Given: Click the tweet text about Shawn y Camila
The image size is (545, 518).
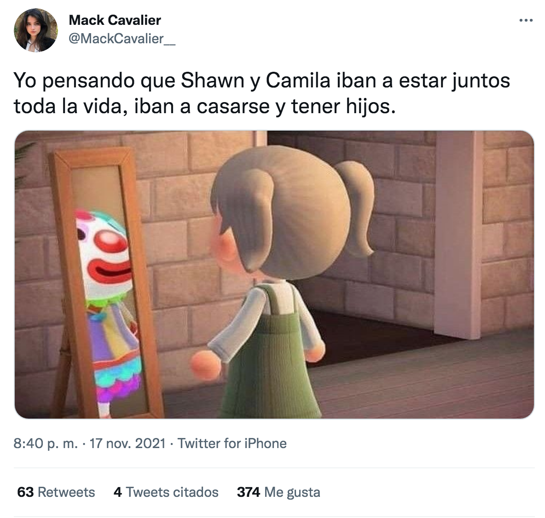Looking at the screenshot, I should 262,93.
